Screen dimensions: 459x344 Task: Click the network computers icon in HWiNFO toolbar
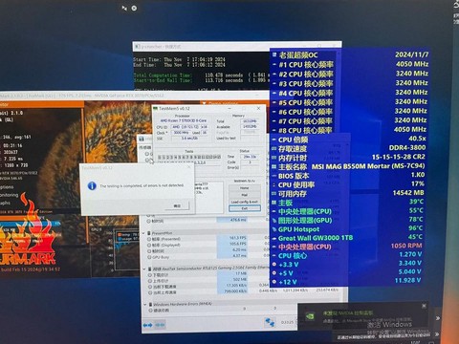270,322
